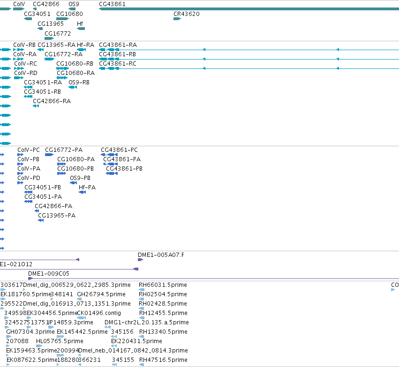The width and height of the screenshot is (399, 367).
Task: Click the RH02504.5prime EST glyph
Action: (142, 299)
